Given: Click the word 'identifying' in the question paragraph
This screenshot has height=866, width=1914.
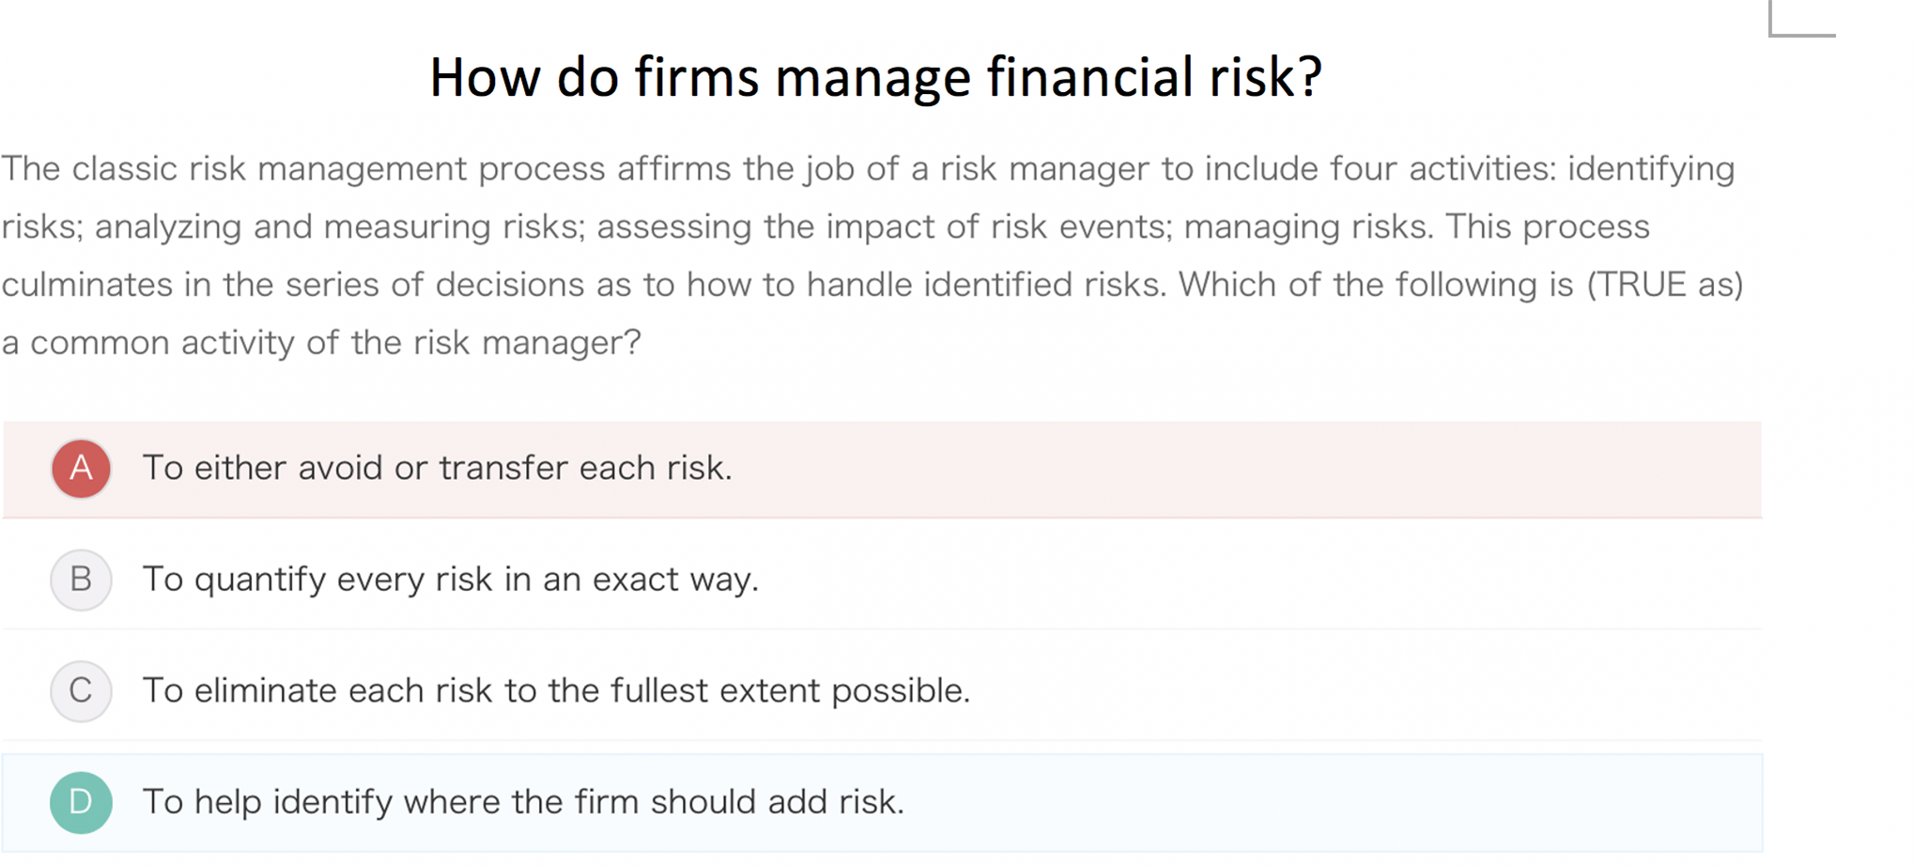Looking at the screenshot, I should pyautogui.click(x=1651, y=170).
